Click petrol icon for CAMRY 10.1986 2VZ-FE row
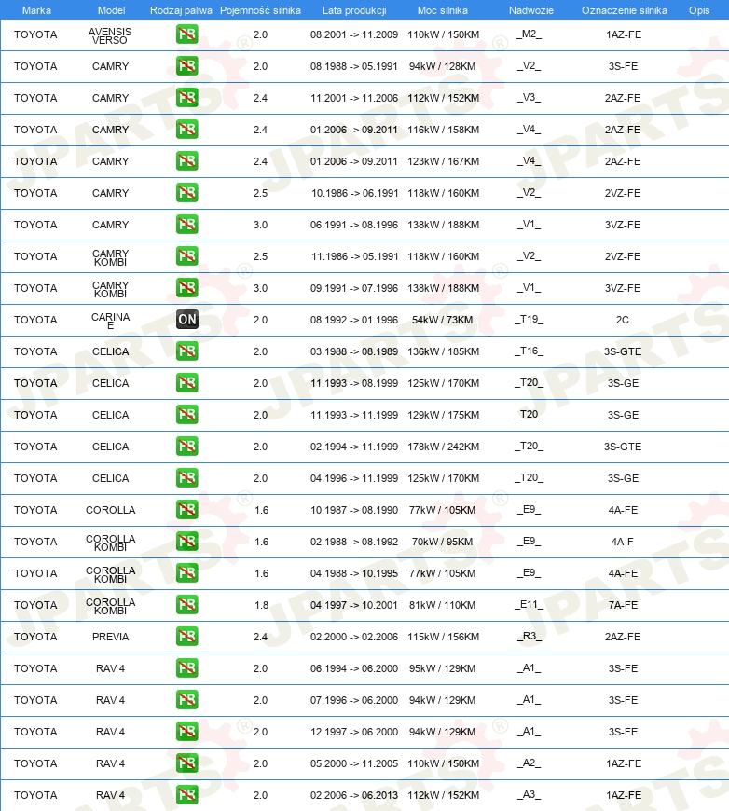 [186, 193]
